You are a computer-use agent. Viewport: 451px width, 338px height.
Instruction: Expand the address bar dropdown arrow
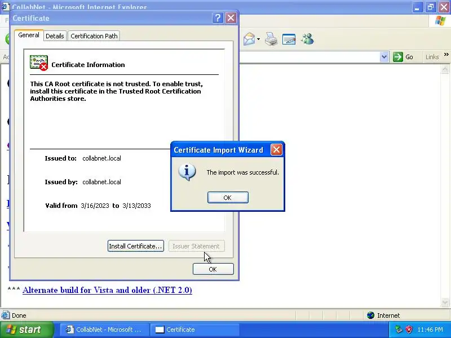tap(384, 57)
